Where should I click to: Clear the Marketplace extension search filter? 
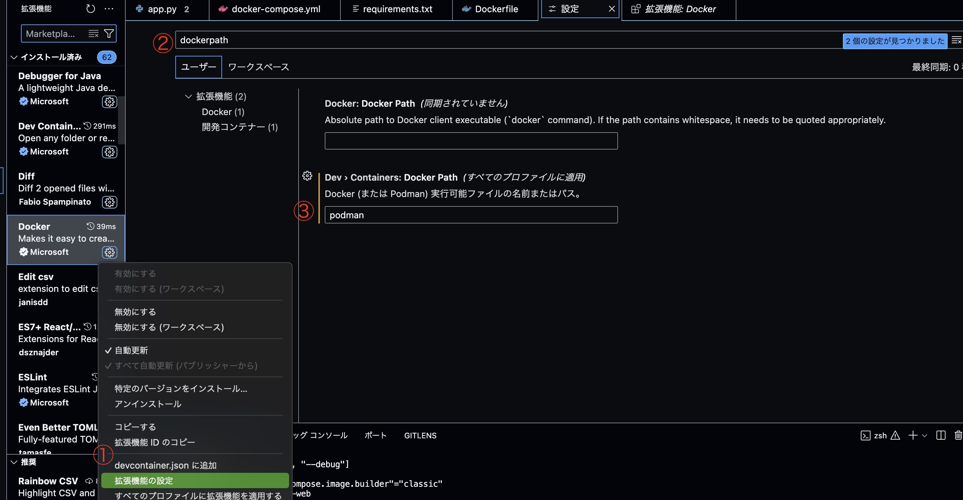(93, 33)
